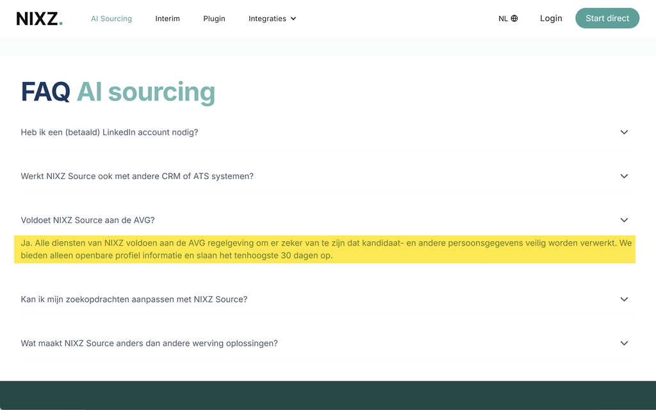
Task: Click 'Voldoet NIXZ Source aan de AVG?' text
Action: click(x=88, y=220)
